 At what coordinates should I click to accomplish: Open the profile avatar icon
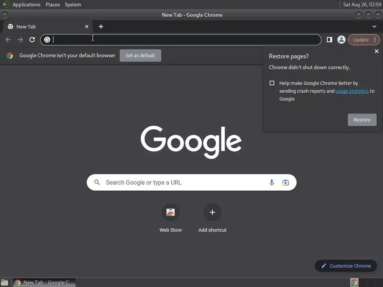pos(341,40)
